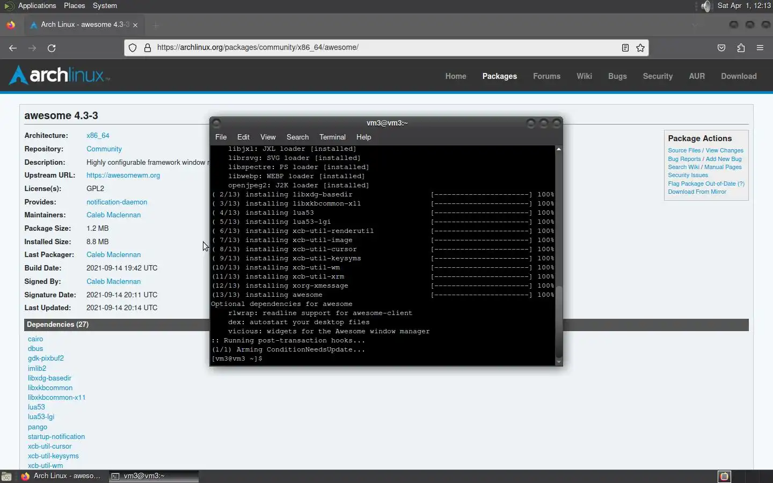Image resolution: width=773 pixels, height=483 pixels.
Task: Click the clock in top panel
Action: (744, 5)
